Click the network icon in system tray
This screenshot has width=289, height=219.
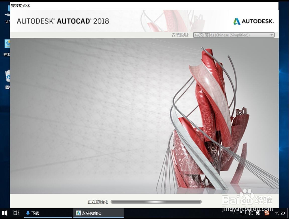coord(243,213)
